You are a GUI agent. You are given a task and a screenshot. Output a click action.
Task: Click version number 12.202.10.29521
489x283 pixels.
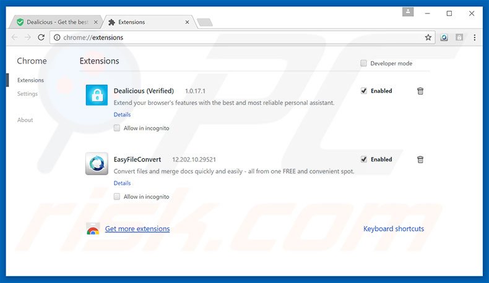coord(194,159)
